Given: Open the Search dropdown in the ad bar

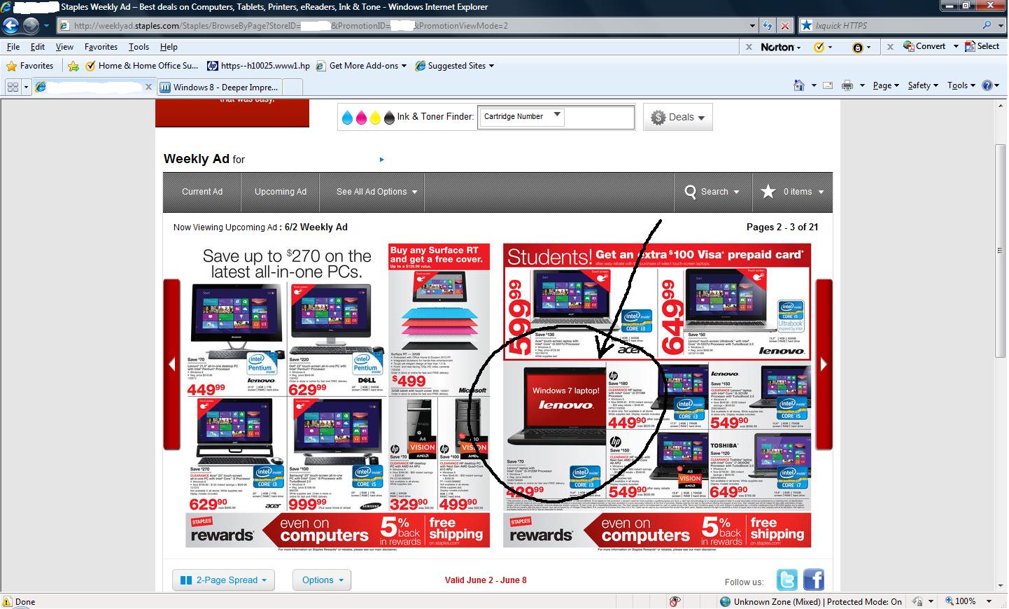Looking at the screenshot, I should coord(713,192).
